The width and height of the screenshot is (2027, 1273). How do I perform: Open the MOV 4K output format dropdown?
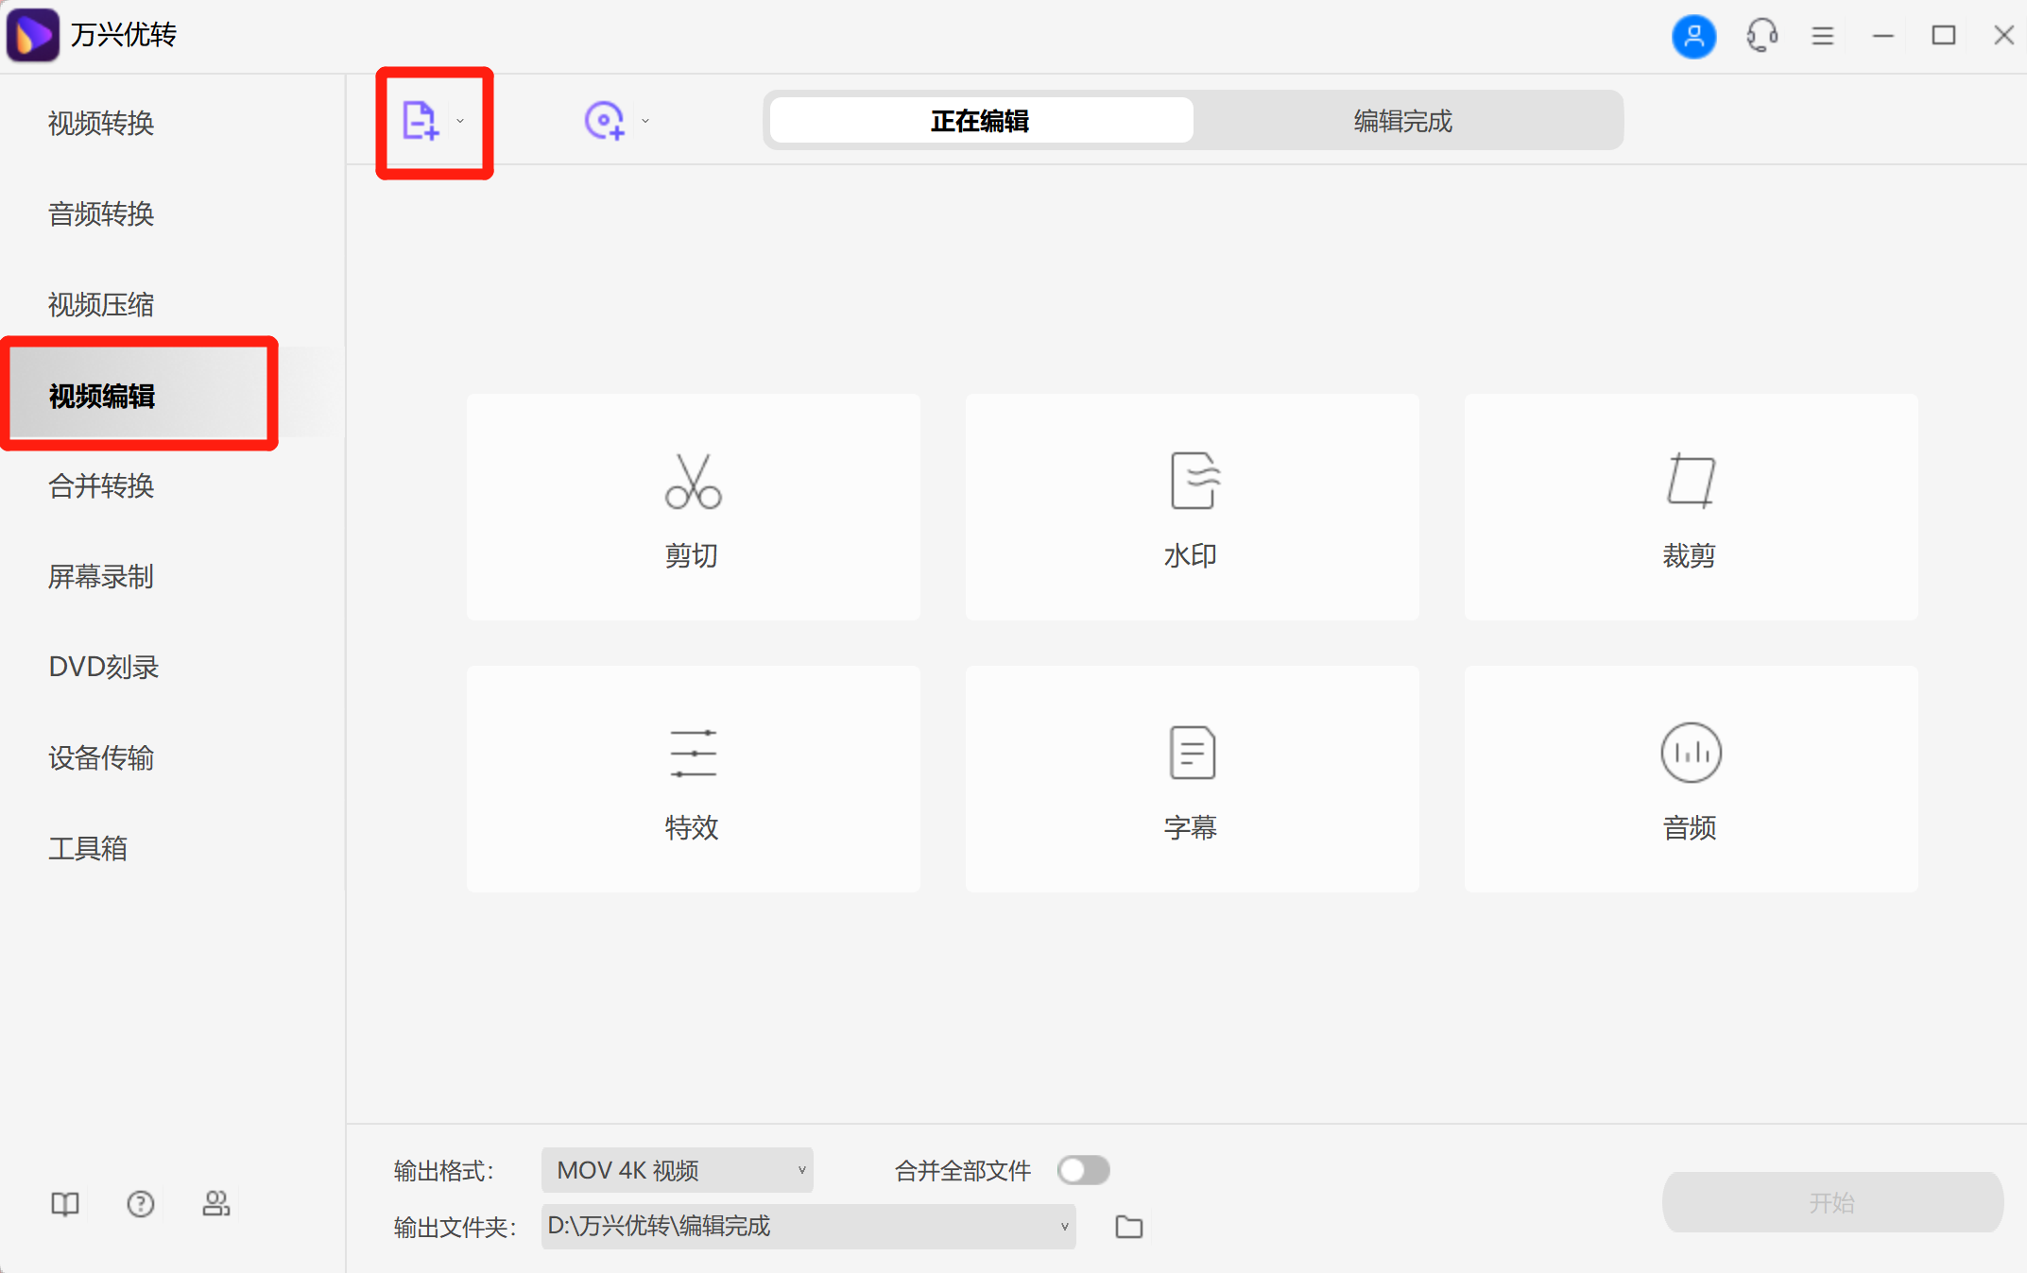point(676,1170)
